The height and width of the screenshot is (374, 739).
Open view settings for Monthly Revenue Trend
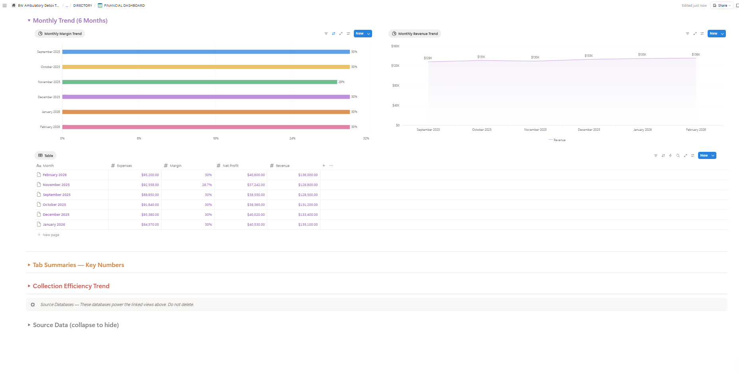702,34
